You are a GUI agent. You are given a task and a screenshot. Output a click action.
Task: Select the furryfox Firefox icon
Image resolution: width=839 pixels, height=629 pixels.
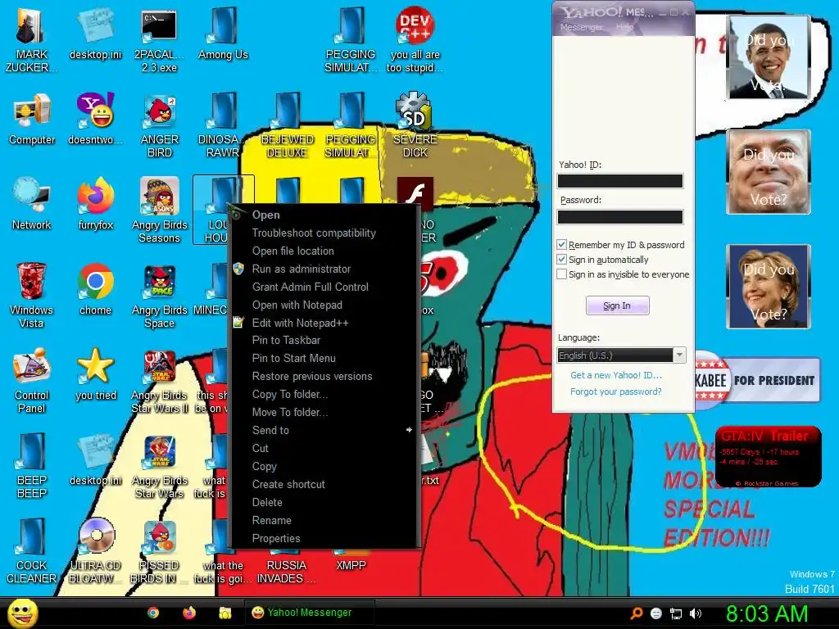[95, 204]
